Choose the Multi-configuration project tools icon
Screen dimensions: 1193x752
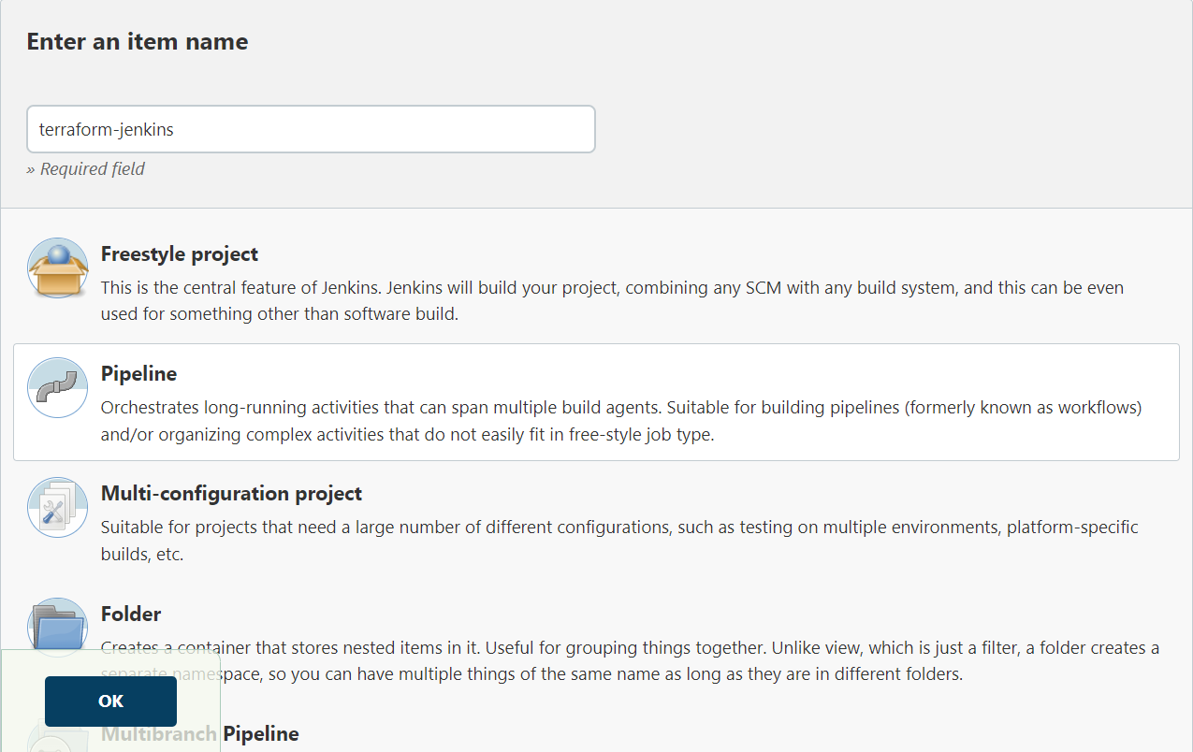(x=58, y=507)
